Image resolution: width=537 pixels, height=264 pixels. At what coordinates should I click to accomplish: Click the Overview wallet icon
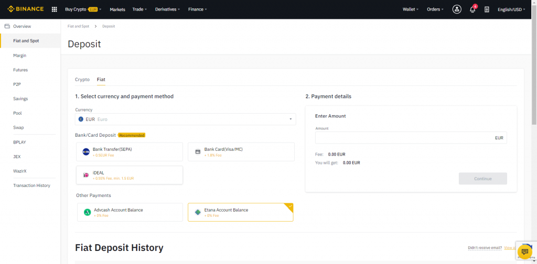point(7,26)
